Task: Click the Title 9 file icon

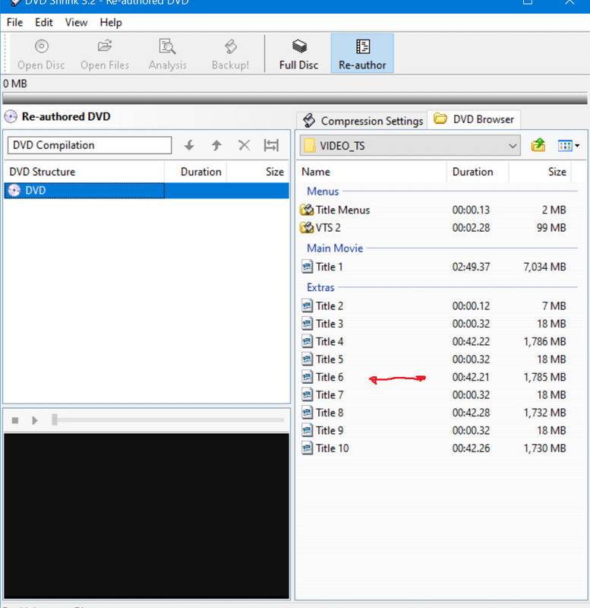Action: point(308,431)
